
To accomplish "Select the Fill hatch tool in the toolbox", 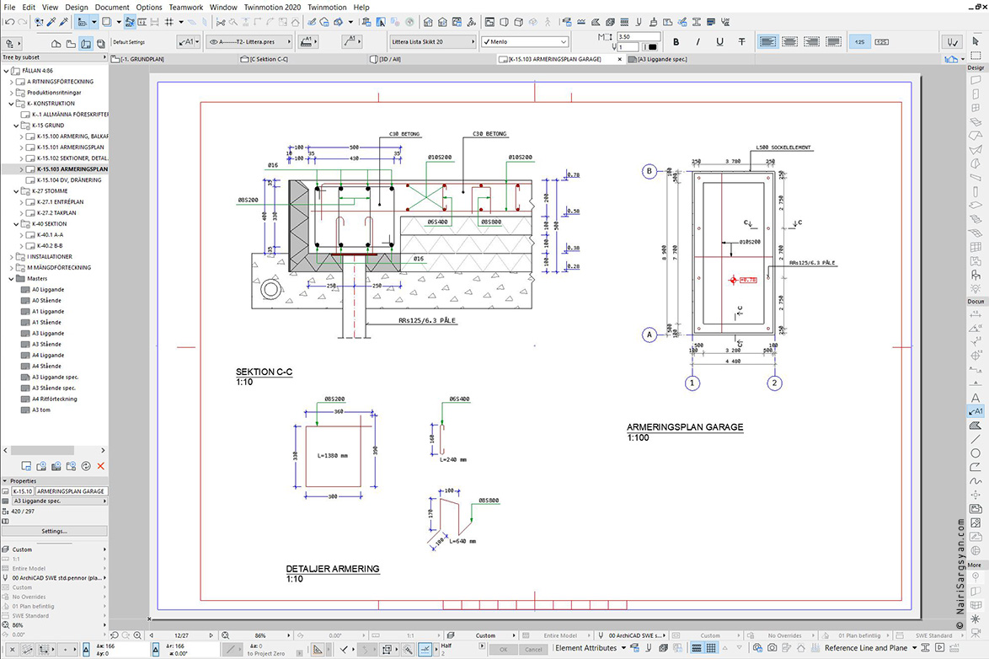I will coord(976,426).
